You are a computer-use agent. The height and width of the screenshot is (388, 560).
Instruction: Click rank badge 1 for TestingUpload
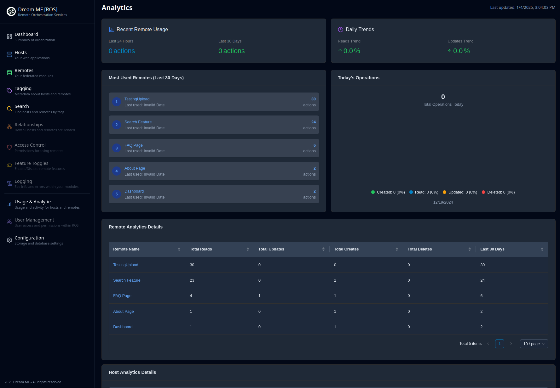click(x=117, y=102)
